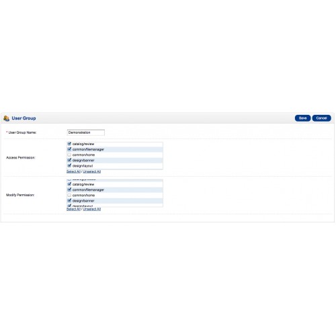Uncheck catalog/review under Access Permission
This screenshot has width=336, height=336.
[69, 144]
